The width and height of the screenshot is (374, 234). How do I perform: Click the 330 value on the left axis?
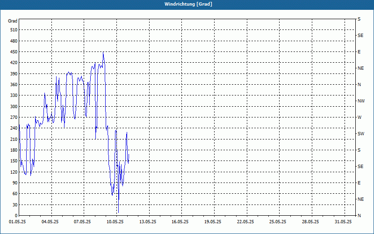coord(14,95)
